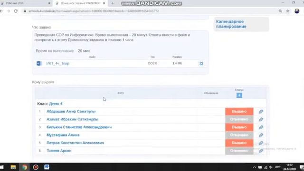Viewport: 304px width, 171px height.
Task: Open the Chrome profile avatar
Action: (x=297, y=11)
